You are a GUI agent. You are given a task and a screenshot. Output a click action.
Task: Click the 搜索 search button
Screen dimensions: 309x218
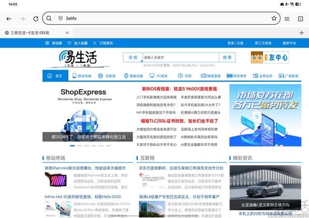[x=227, y=57]
